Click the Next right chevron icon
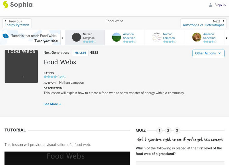 223,21
